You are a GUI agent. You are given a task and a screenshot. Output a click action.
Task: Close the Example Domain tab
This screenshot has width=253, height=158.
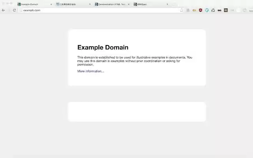coord(51,4)
